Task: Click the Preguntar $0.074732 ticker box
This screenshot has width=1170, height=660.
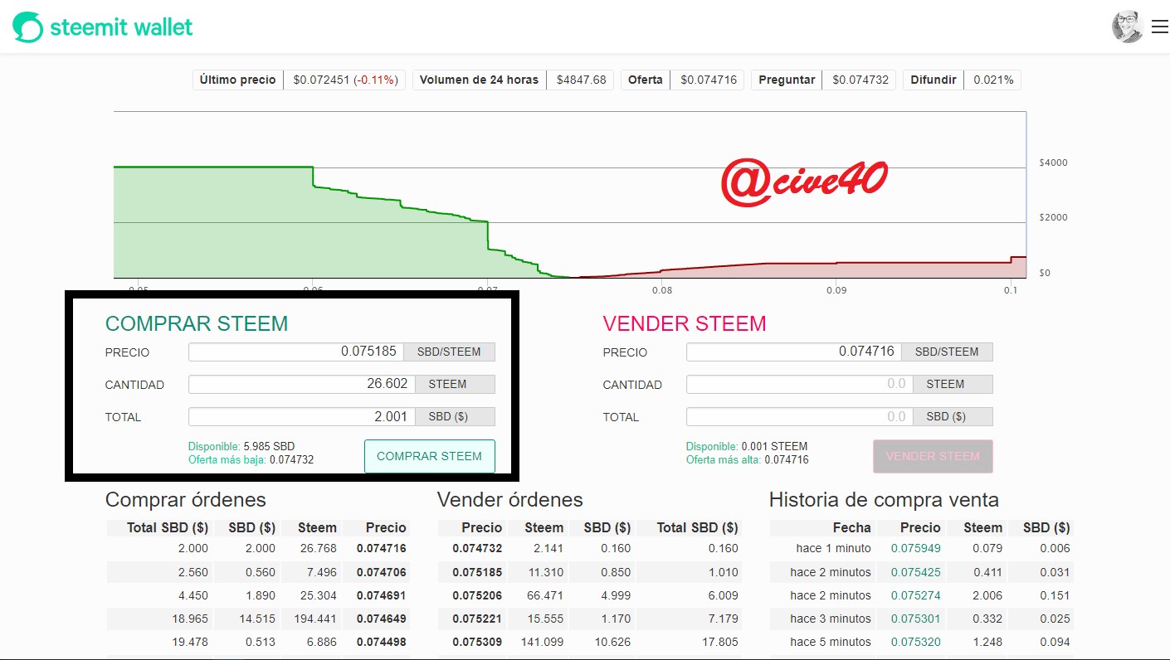Action: coord(823,80)
